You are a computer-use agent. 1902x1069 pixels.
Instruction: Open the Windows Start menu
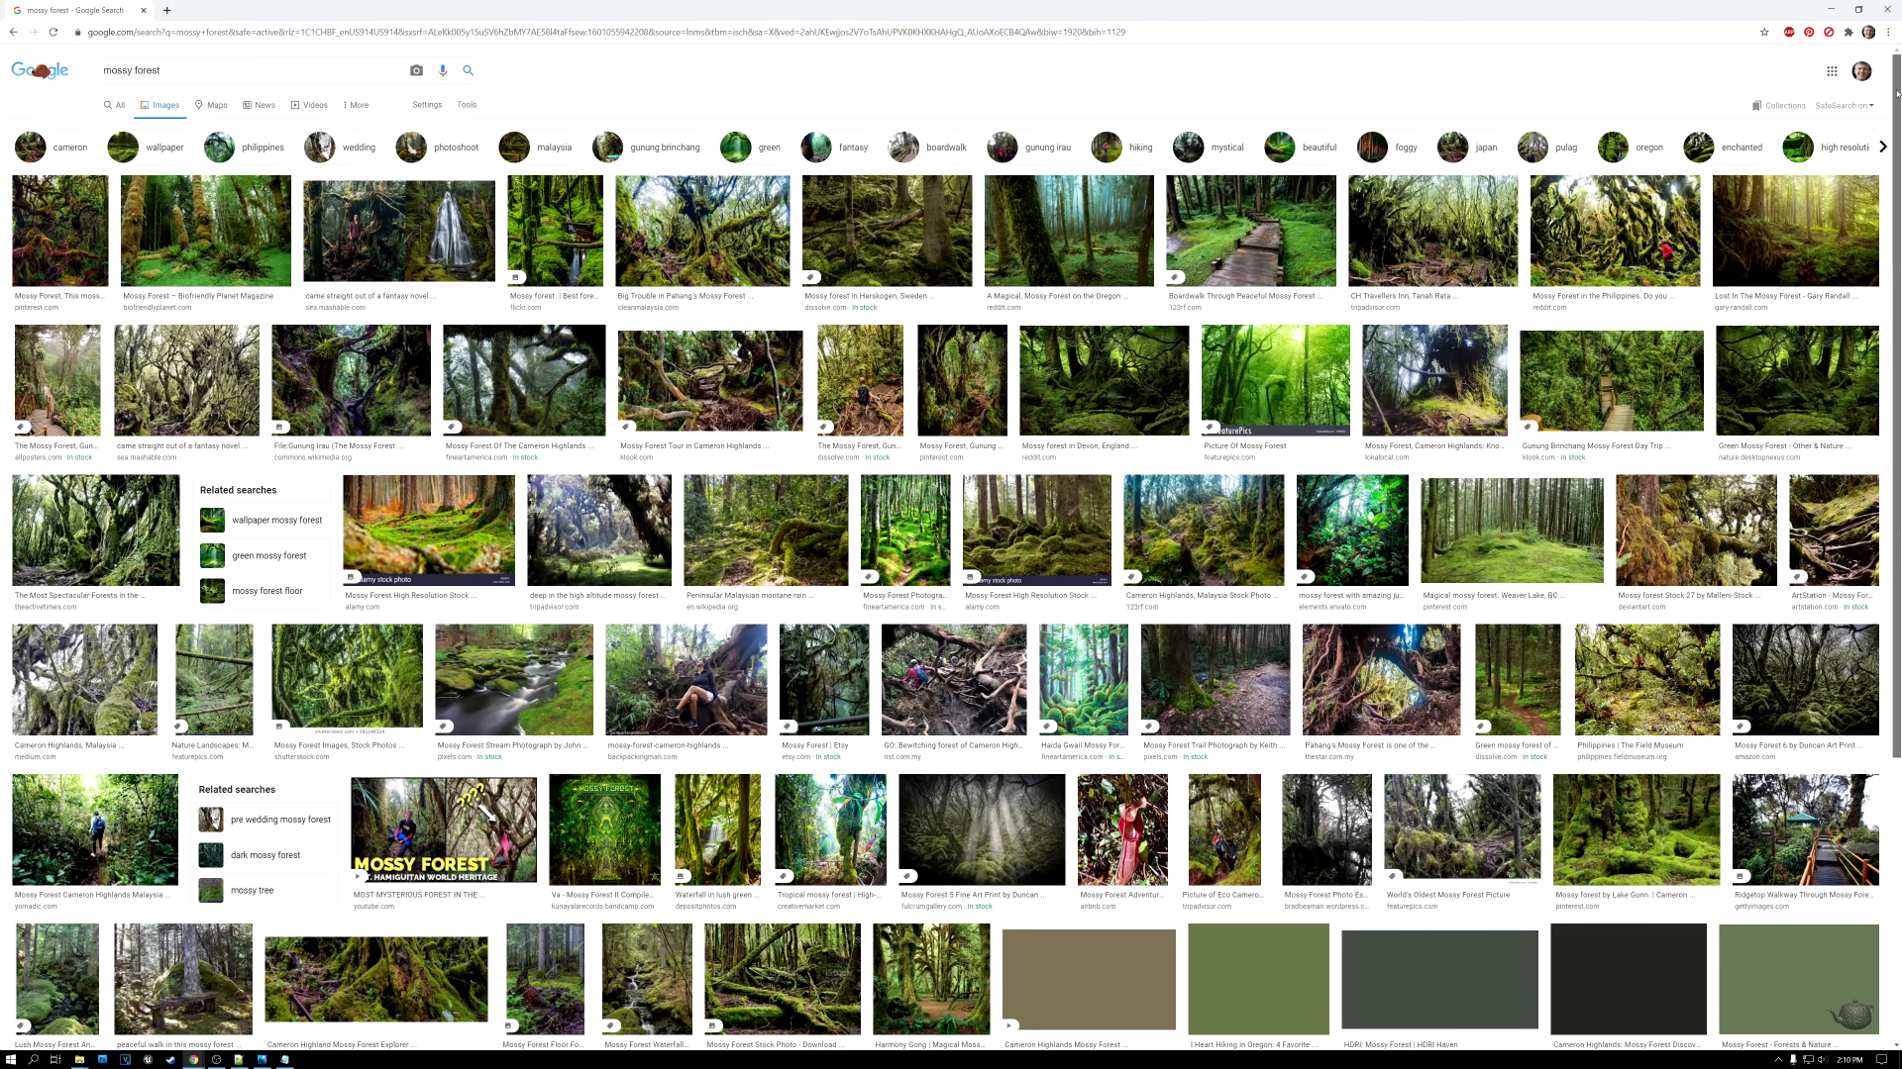click(11, 1059)
